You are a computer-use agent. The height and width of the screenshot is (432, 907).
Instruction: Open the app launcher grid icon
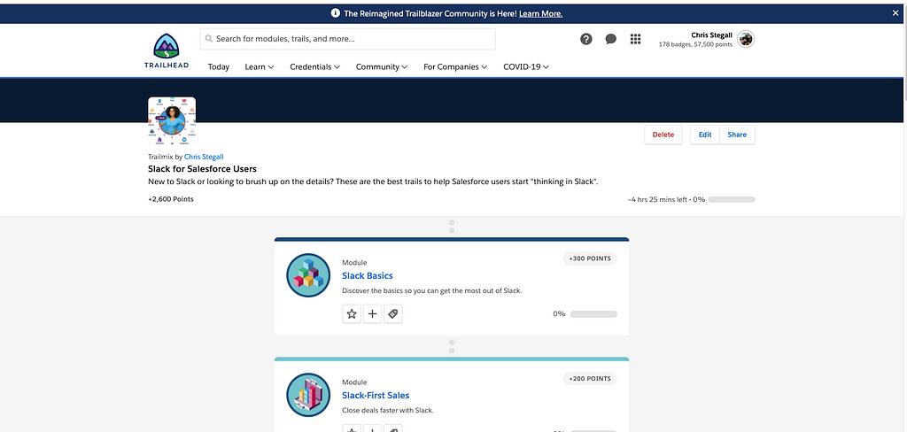click(635, 39)
